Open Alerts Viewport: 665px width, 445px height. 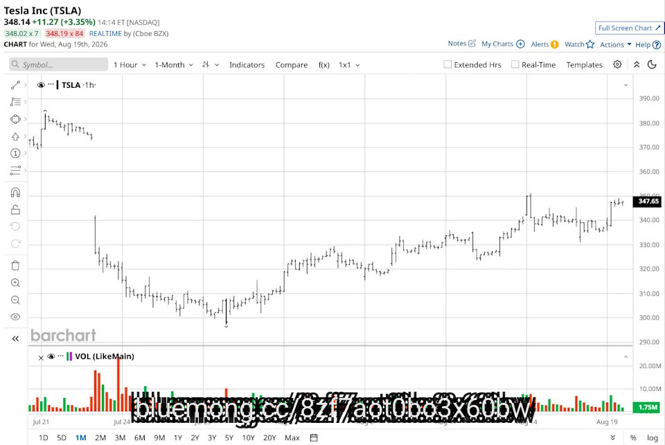[x=544, y=44]
